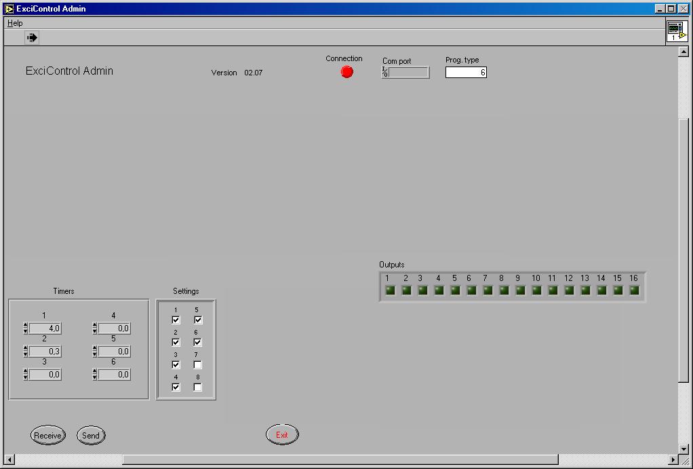
Task: Click Timer 5 stepper arrows
Action: (94, 352)
